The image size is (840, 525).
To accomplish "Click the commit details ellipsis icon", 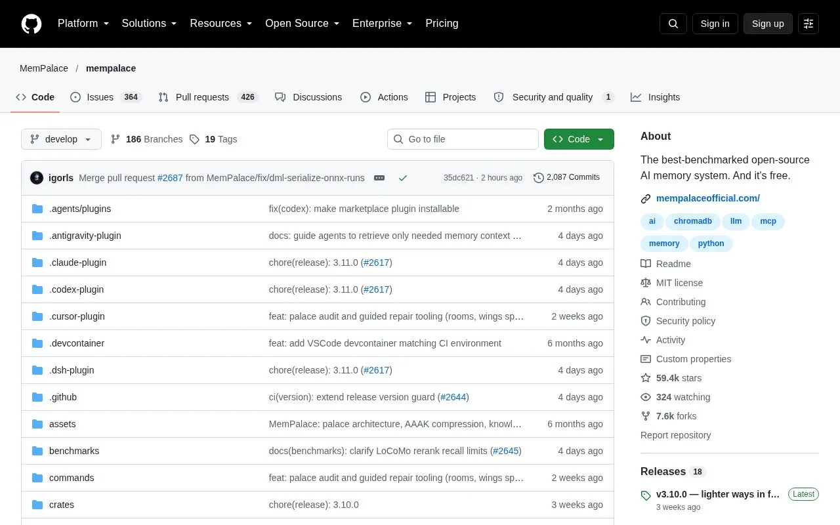I will pyautogui.click(x=379, y=178).
